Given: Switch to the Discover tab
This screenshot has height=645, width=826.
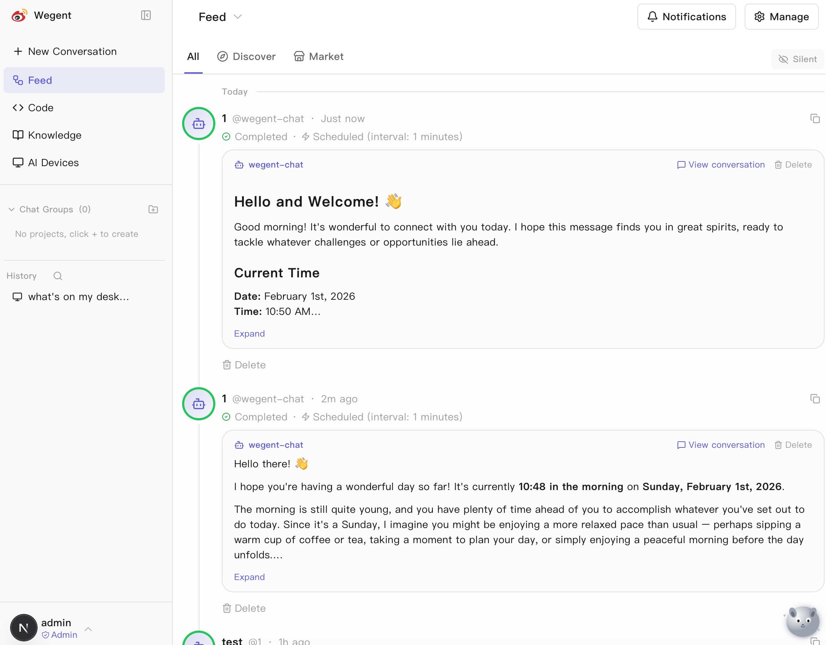Looking at the screenshot, I should [x=246, y=57].
